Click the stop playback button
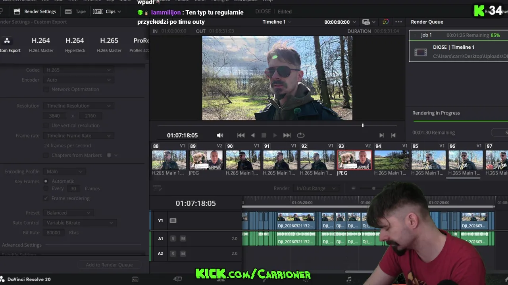Image resolution: width=508 pixels, height=285 pixels. (x=264, y=135)
